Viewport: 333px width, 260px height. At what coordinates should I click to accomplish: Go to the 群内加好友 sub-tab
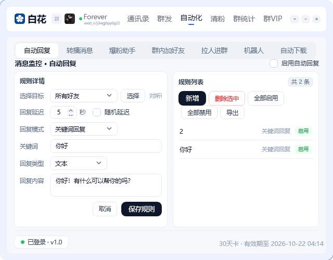pos(168,50)
